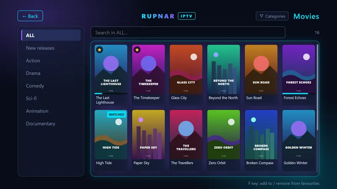Open The Last Lighthouse poster

[111, 69]
